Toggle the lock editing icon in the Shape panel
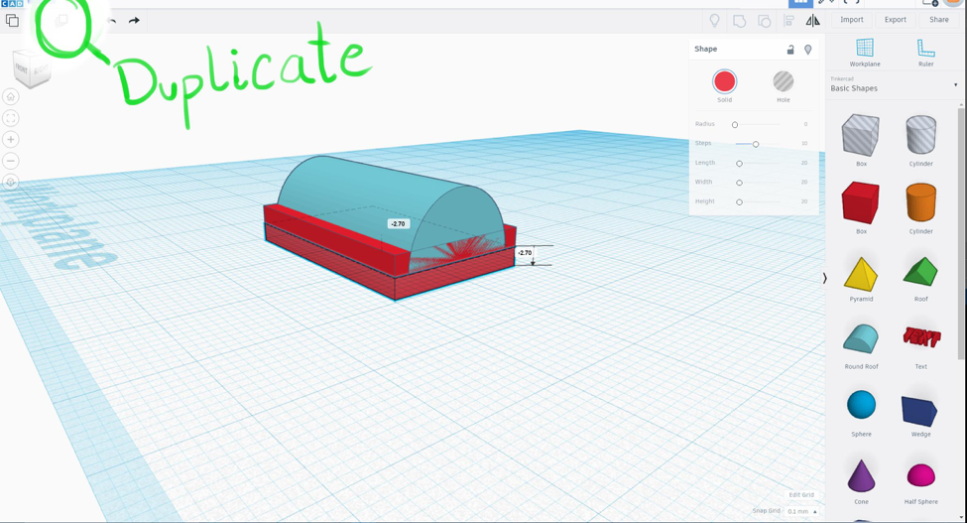The height and width of the screenshot is (523, 967). [x=790, y=50]
